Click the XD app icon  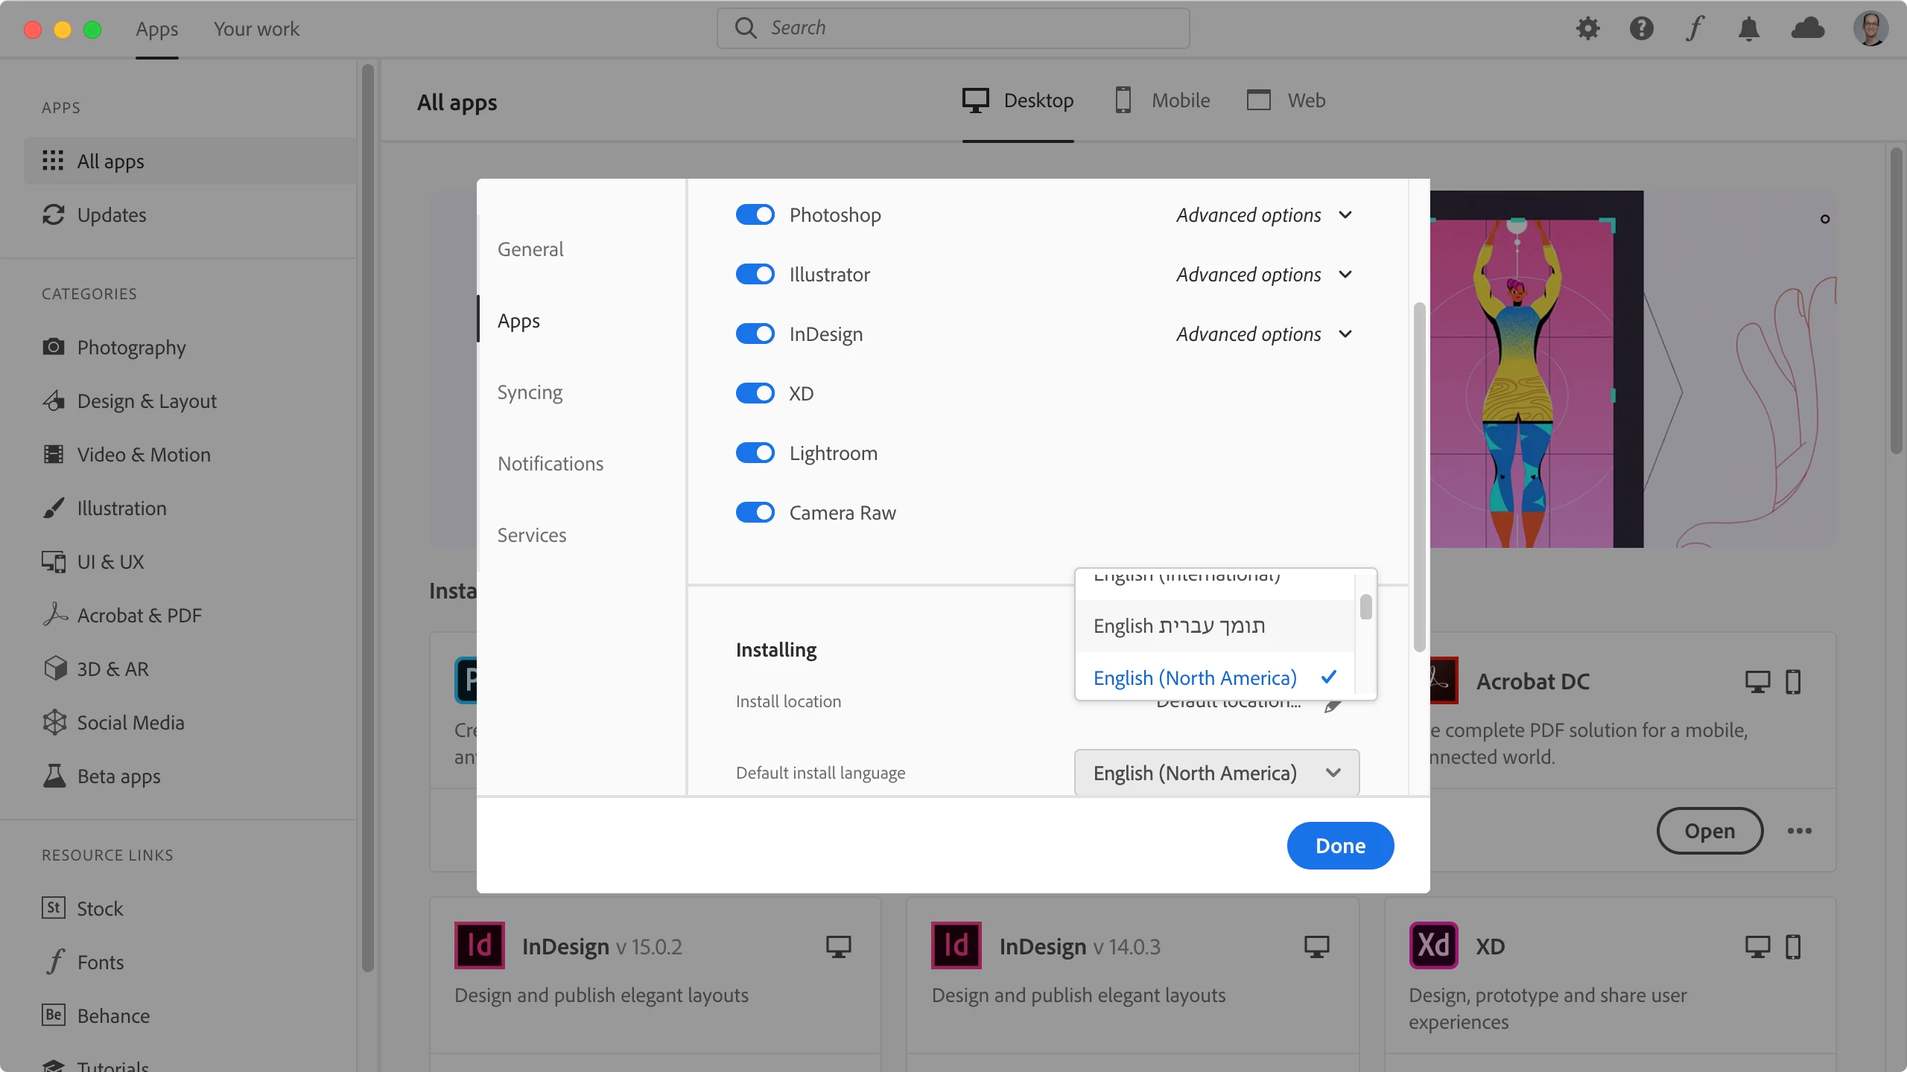(1433, 945)
